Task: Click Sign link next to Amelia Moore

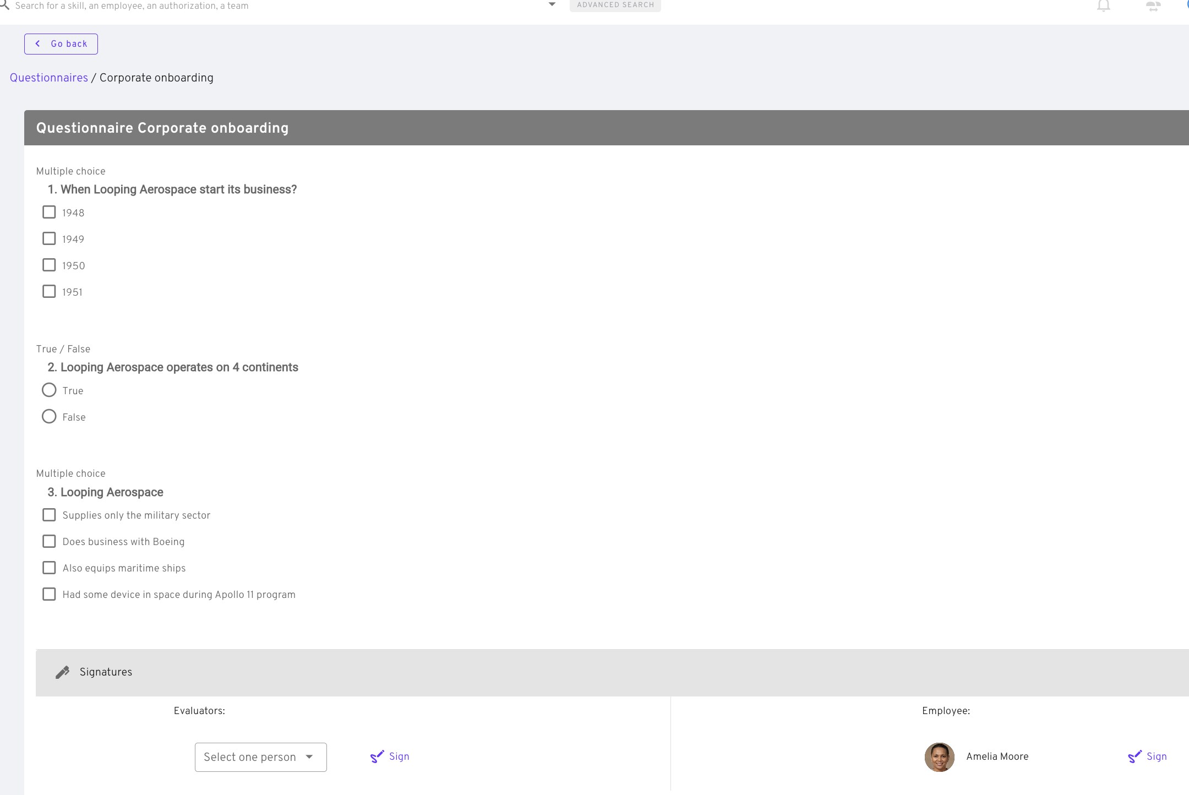Action: pos(1157,756)
